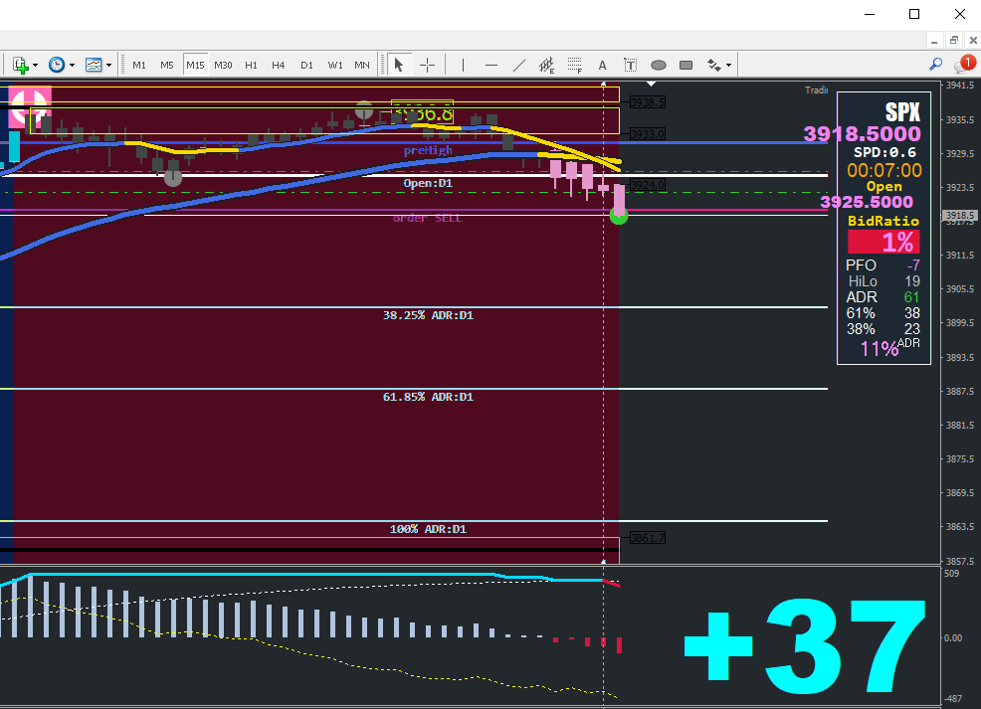981x709 pixels.
Task: Expand the new chart dropdown arrow
Action: [35, 65]
